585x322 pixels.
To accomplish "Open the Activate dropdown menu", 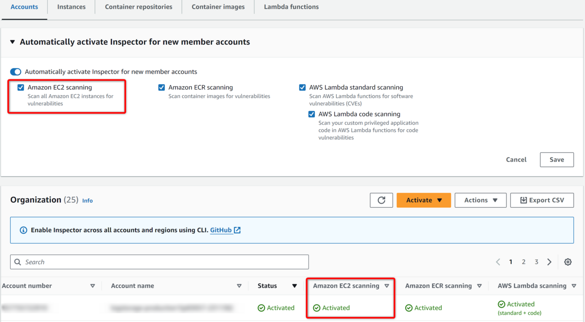I will [424, 200].
